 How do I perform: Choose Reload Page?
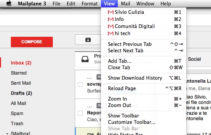(x=144, y=88)
